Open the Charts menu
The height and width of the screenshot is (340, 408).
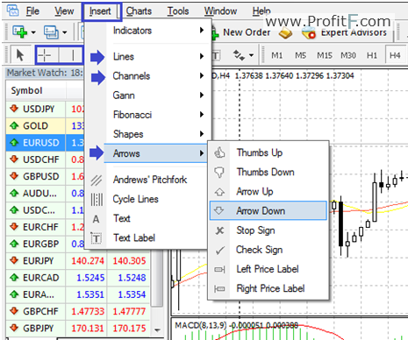[x=139, y=11]
